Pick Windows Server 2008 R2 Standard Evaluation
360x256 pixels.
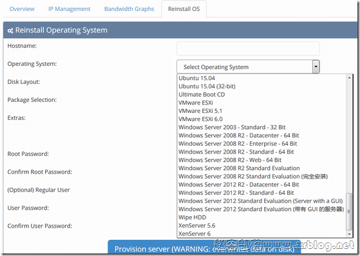(261, 168)
